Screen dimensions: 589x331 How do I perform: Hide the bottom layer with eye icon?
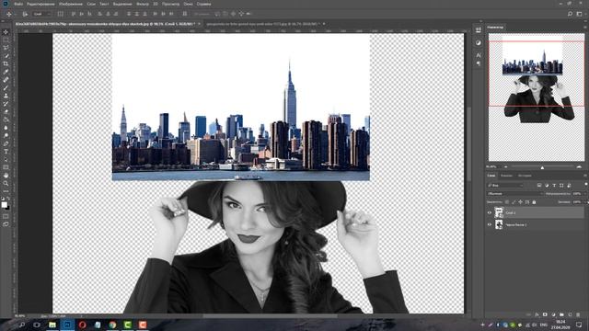coord(489,224)
